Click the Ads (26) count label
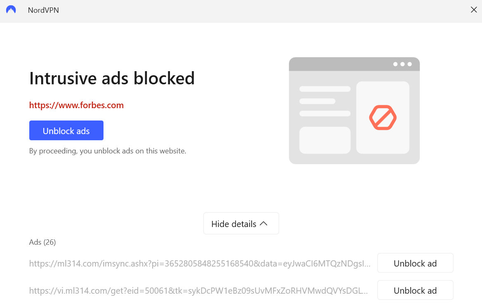The height and width of the screenshot is (306, 482). coord(42,242)
